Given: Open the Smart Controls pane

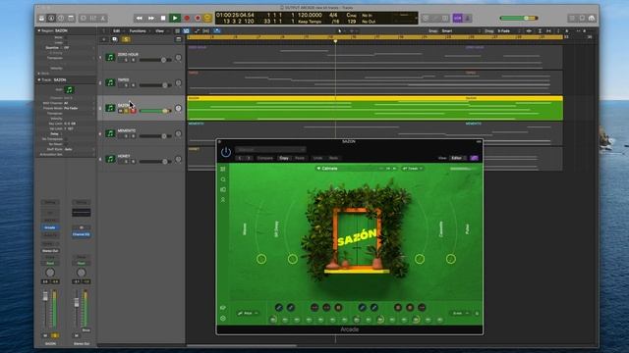Looking at the screenshot, I should point(83,18).
